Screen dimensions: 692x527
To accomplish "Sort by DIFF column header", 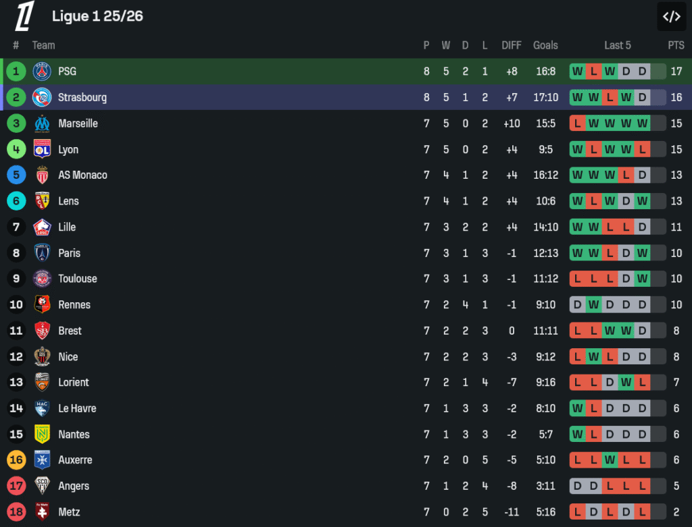I will click(x=512, y=45).
